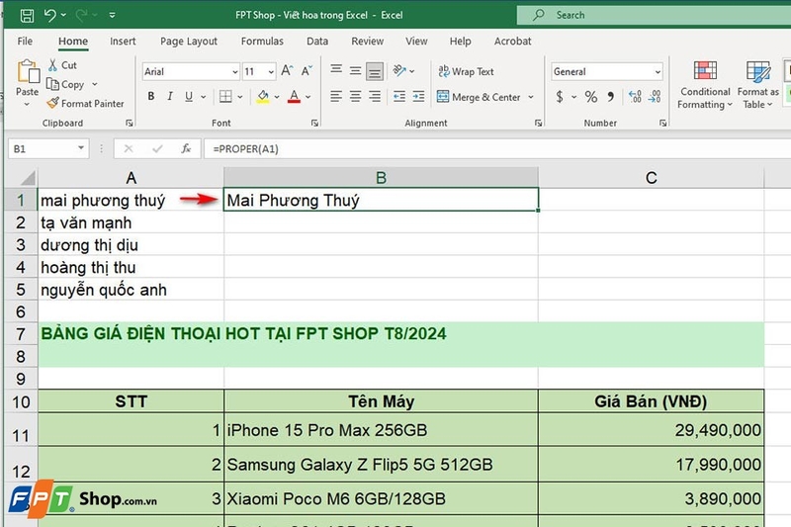Click the Name Box showing B1
Viewport: 791px width, 527px height.
(48, 148)
